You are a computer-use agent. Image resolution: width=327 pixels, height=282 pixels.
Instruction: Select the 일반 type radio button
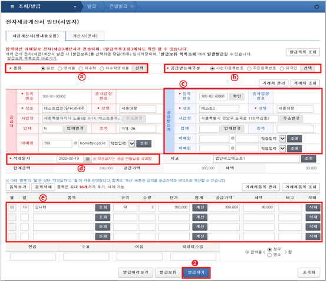(x=43, y=68)
